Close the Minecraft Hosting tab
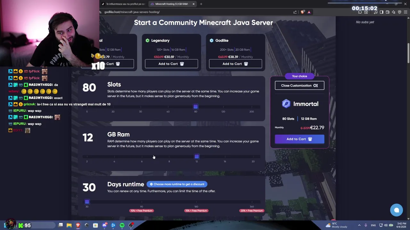Screen dimensions: 410x230 (193, 4)
